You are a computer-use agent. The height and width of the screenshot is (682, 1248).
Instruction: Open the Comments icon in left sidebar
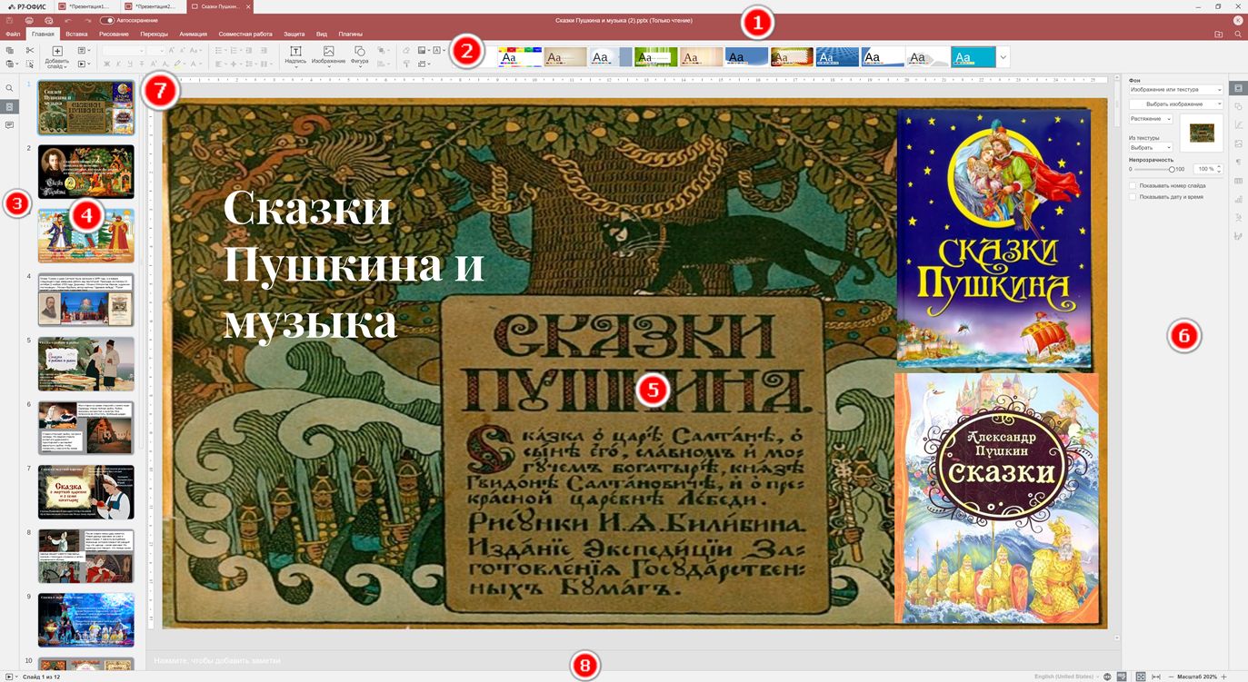(9, 124)
